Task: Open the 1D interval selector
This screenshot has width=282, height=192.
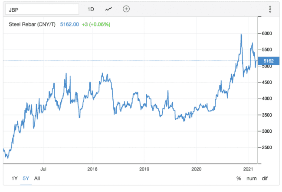Action: pos(91,10)
